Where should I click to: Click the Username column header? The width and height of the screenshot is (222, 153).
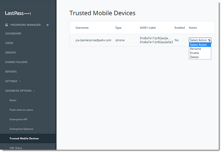coord(82,28)
